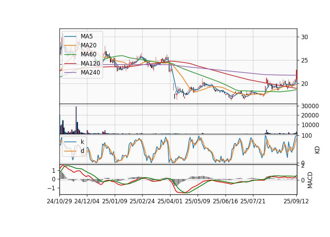Viewport: 330px width, 237px height.
Task: Click the purple MA240 legend line swatch
Action: [x=70, y=72]
